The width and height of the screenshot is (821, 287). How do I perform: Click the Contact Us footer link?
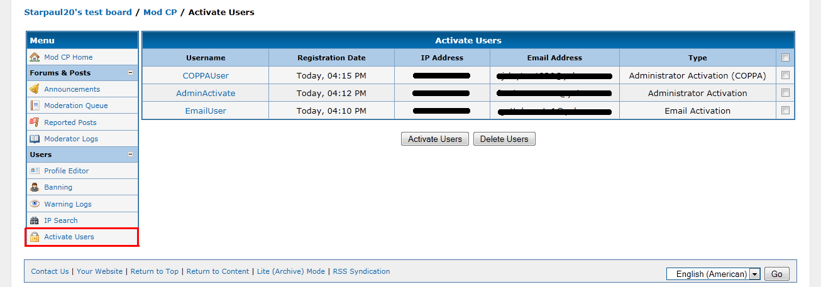[50, 271]
